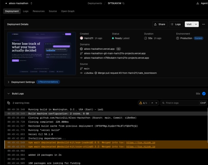Click the Current badge
This screenshot has width=208, height=165.
[198, 38]
